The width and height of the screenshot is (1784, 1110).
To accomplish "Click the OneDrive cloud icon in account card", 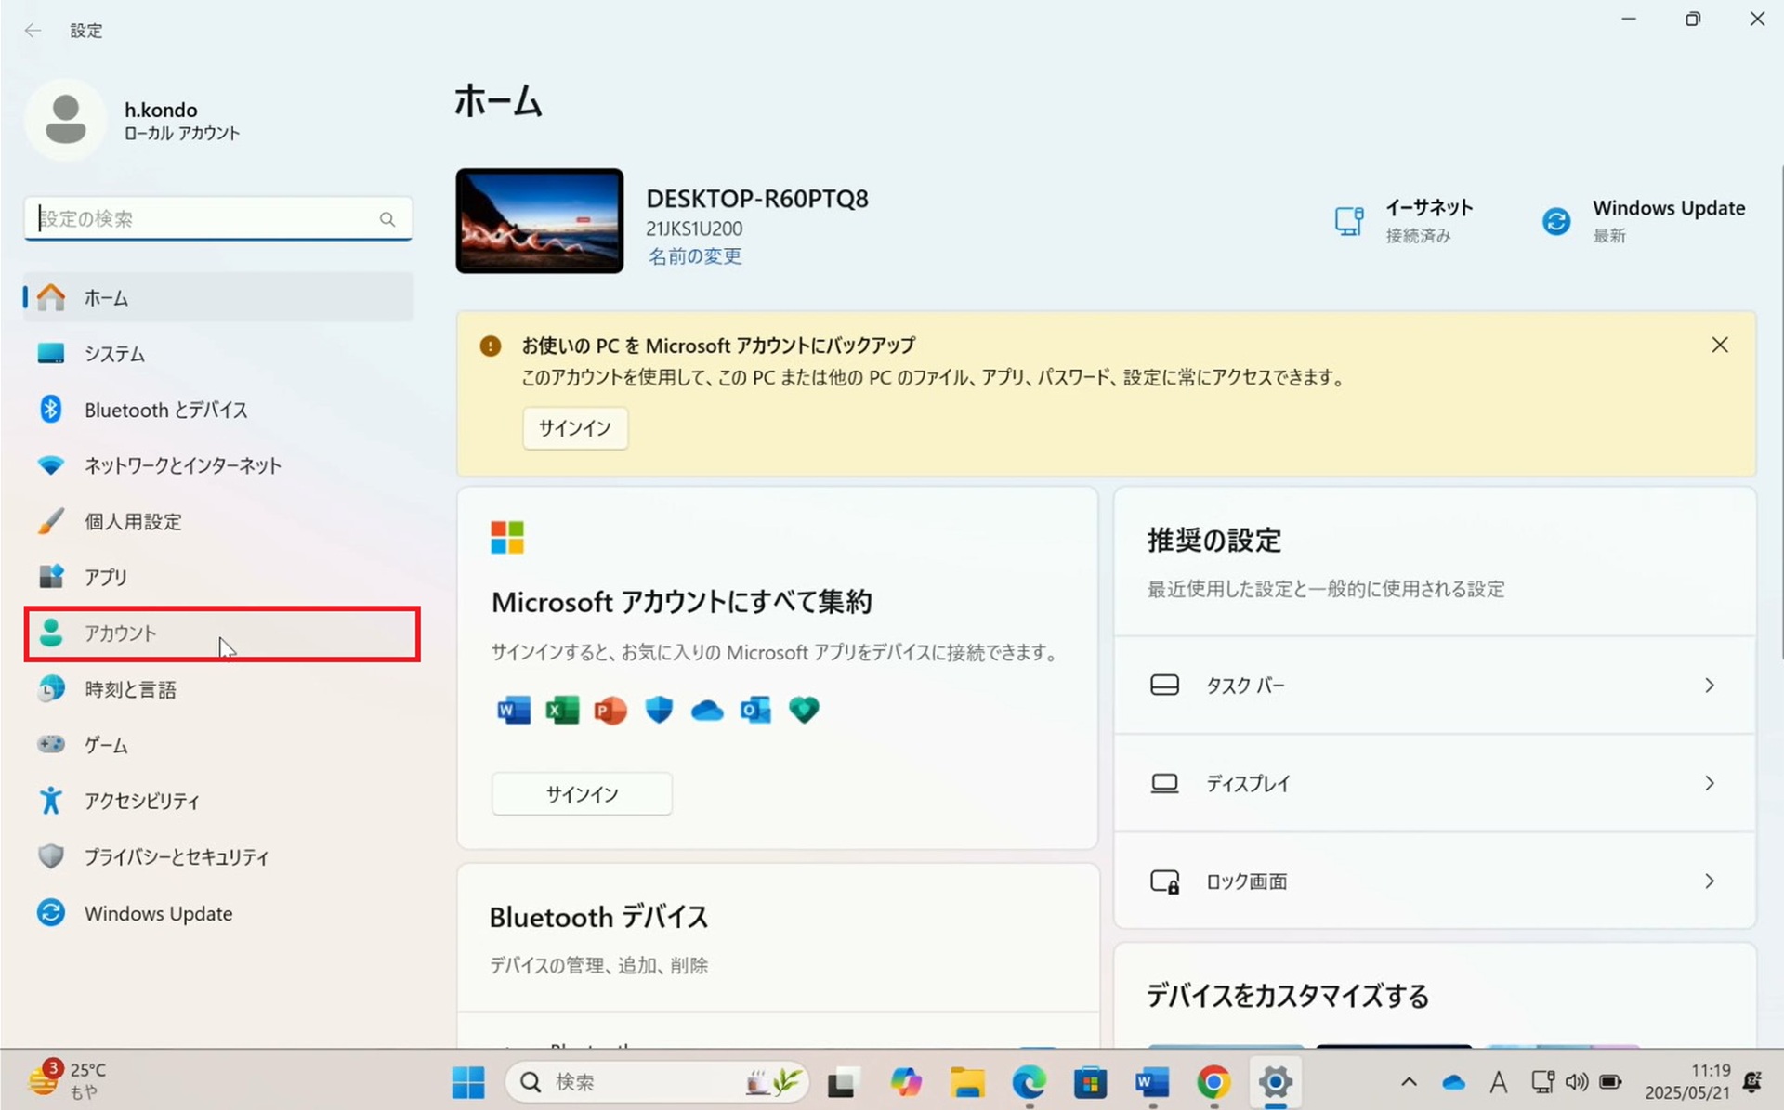I will [707, 711].
